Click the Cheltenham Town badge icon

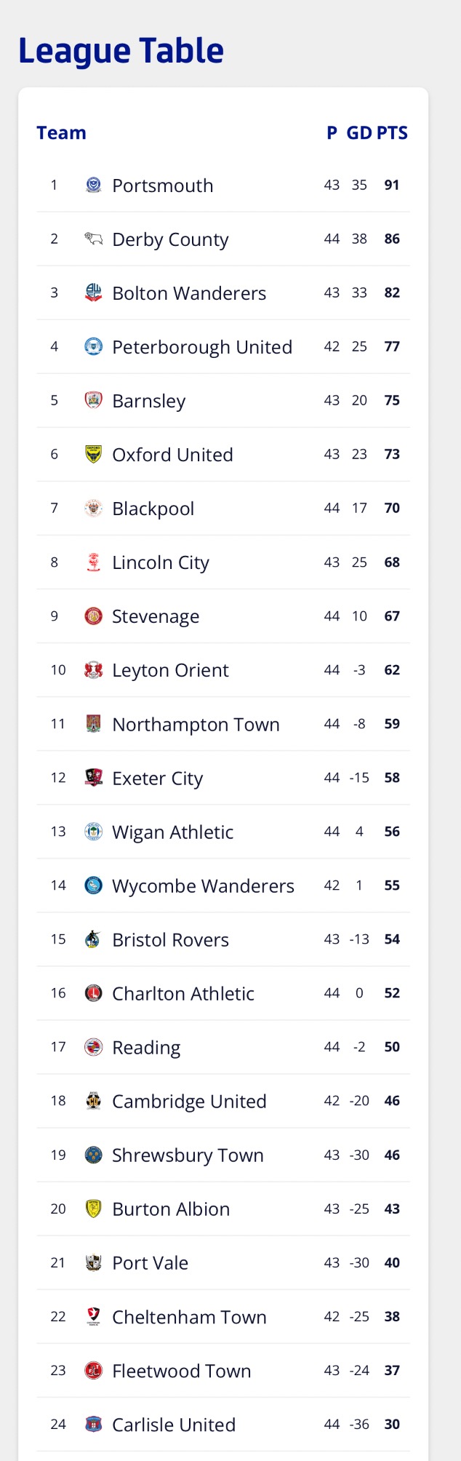click(x=93, y=1315)
